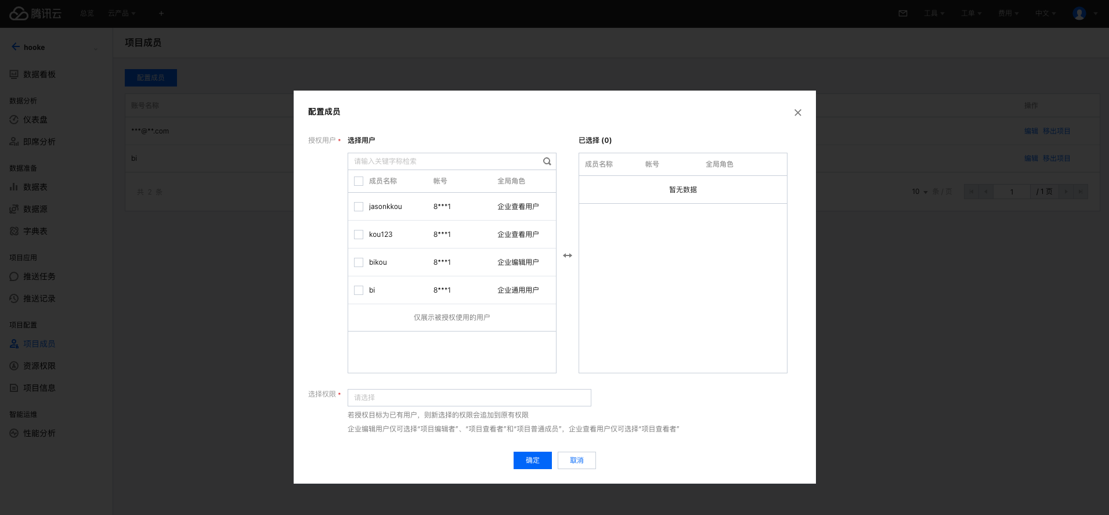The width and height of the screenshot is (1109, 515).
Task: Click the search magnifier in user list
Action: pos(547,161)
